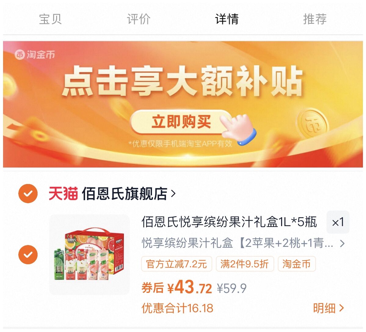Open product title 佰恩氏悦享缤纷果汁礼盒1L*5瓶
The image size is (366, 332).
click(x=229, y=222)
